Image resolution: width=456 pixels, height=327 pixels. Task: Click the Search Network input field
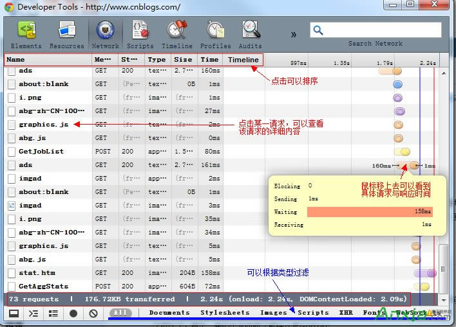click(375, 30)
